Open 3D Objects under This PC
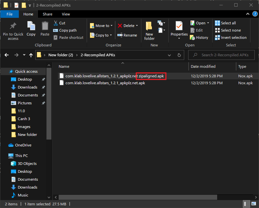The height and width of the screenshot is (208, 259). click(27, 164)
